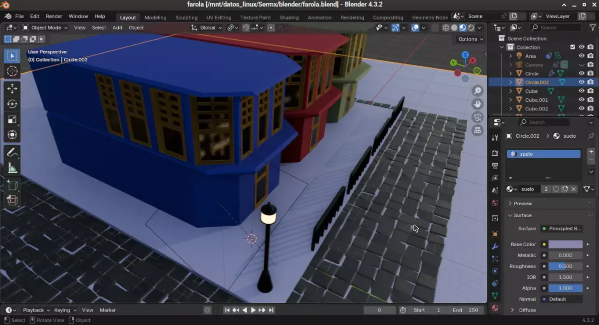Open the shading options dropdown arrow

click(x=480, y=27)
